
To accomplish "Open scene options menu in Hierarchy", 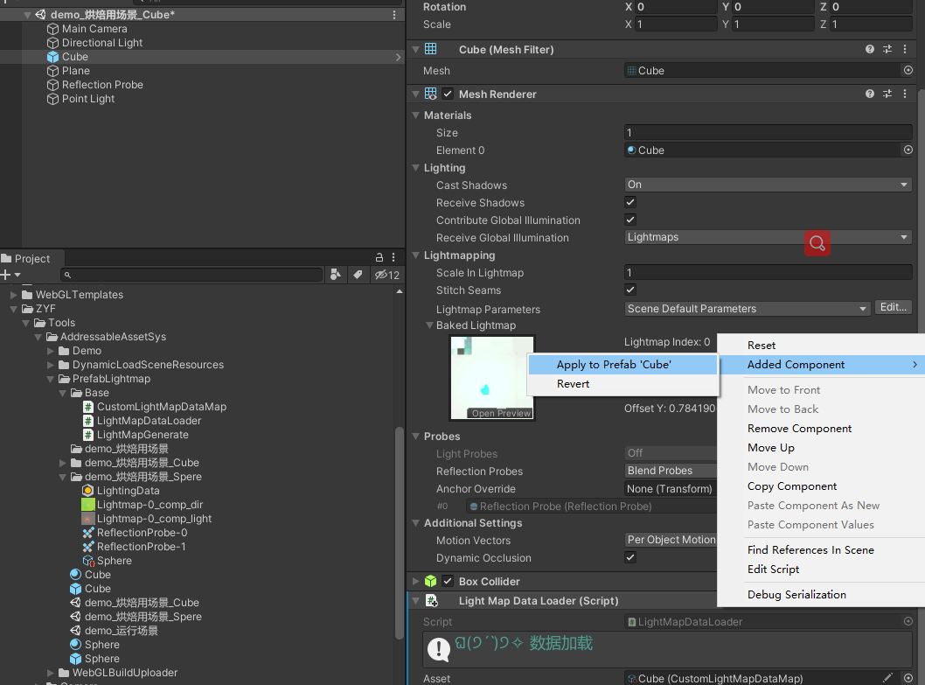I will tap(394, 15).
